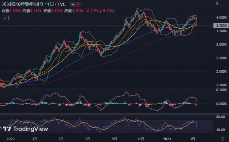Click the TradingView logo
The width and height of the screenshot is (229, 142).
pos(25,129)
